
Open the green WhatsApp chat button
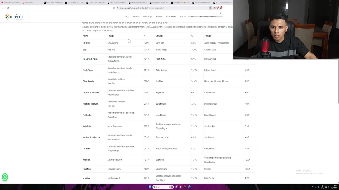tap(5, 177)
